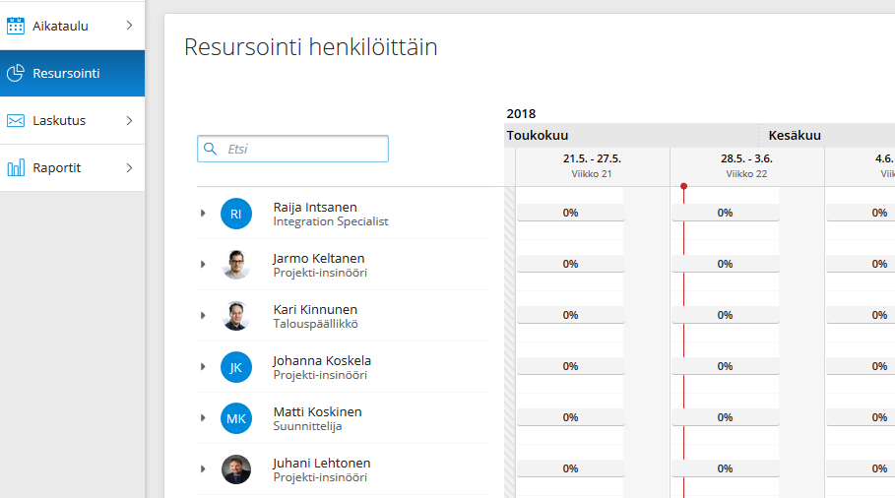Viewport: 895px width, 498px height.
Task: Select the Viikko 21 column header
Action: [592, 166]
